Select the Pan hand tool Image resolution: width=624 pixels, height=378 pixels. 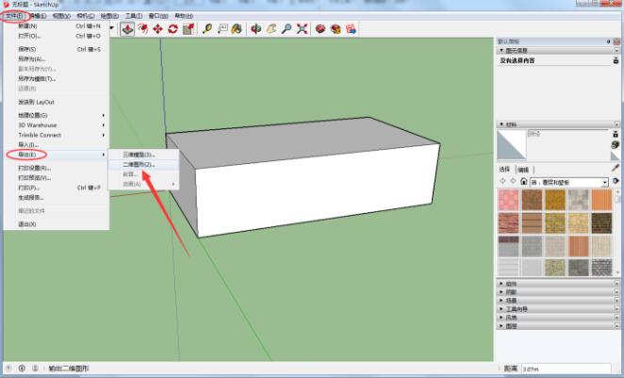[x=271, y=29]
